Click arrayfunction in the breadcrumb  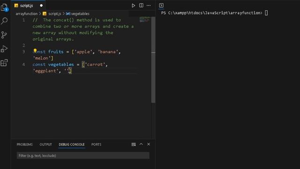point(27,14)
